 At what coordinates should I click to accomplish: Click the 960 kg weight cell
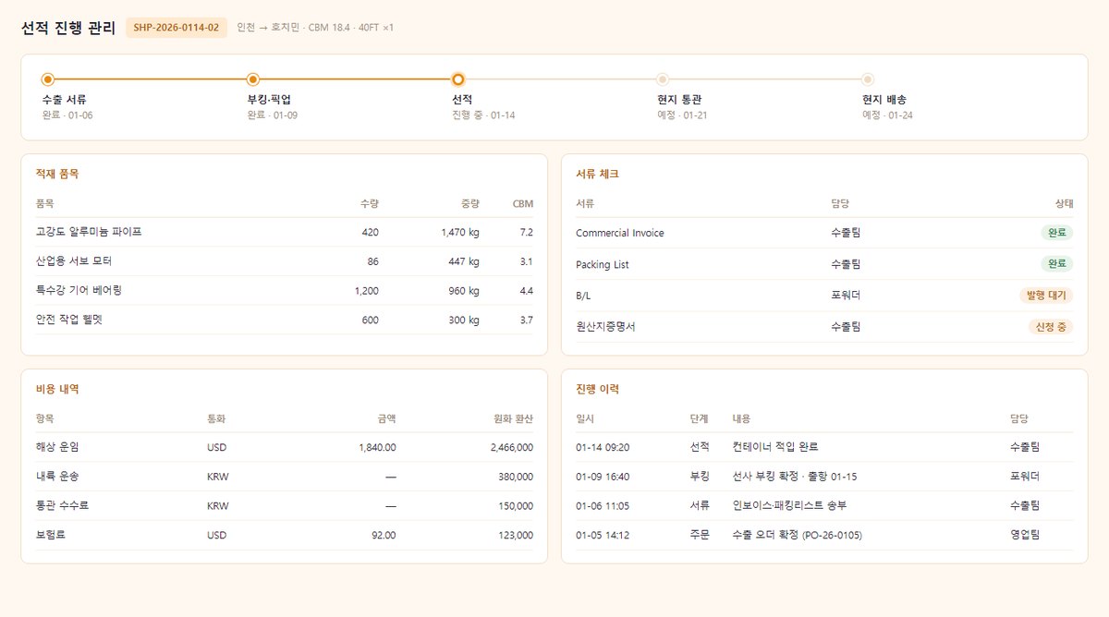coord(464,291)
